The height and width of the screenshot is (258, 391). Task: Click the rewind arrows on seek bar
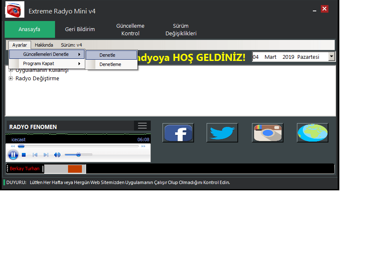13,146
